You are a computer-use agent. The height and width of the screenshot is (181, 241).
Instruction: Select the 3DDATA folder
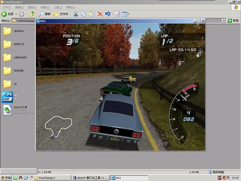tap(7, 31)
